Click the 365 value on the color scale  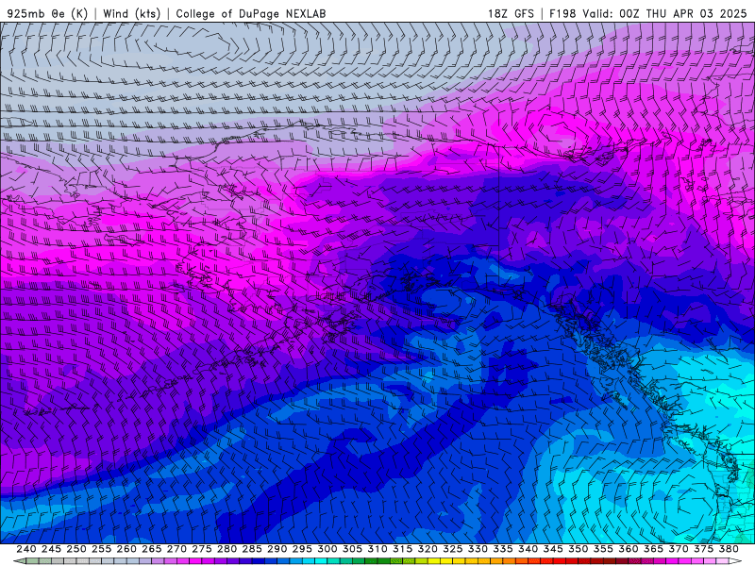(653, 549)
